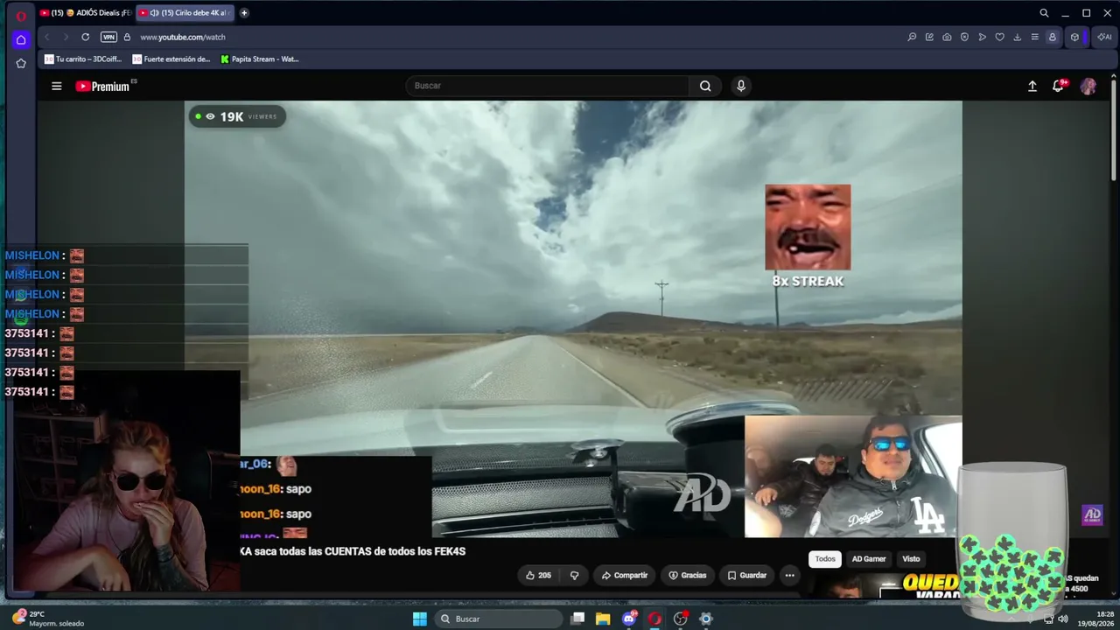Viewport: 1120px width, 630px height.
Task: Open the volume speaker tray icon
Action: 1063,619
